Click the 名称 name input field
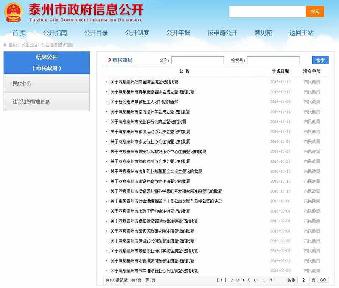Viewport: 339px width, 288px height. [197, 61]
